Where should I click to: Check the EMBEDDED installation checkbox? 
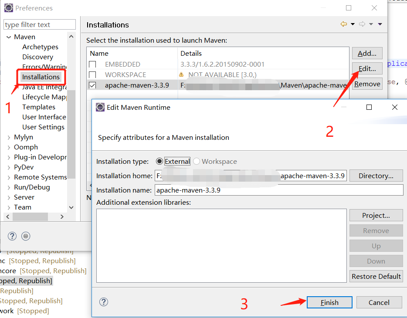[92, 64]
